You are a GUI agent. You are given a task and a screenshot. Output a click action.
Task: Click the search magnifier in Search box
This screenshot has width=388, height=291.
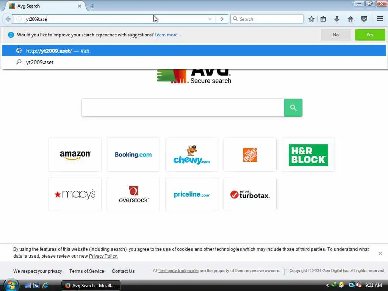tap(235, 19)
